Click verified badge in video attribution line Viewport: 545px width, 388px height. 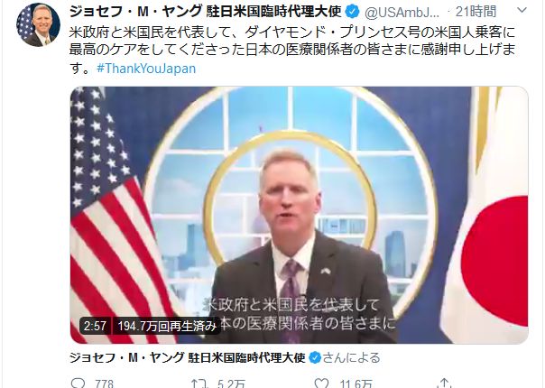click(x=315, y=357)
